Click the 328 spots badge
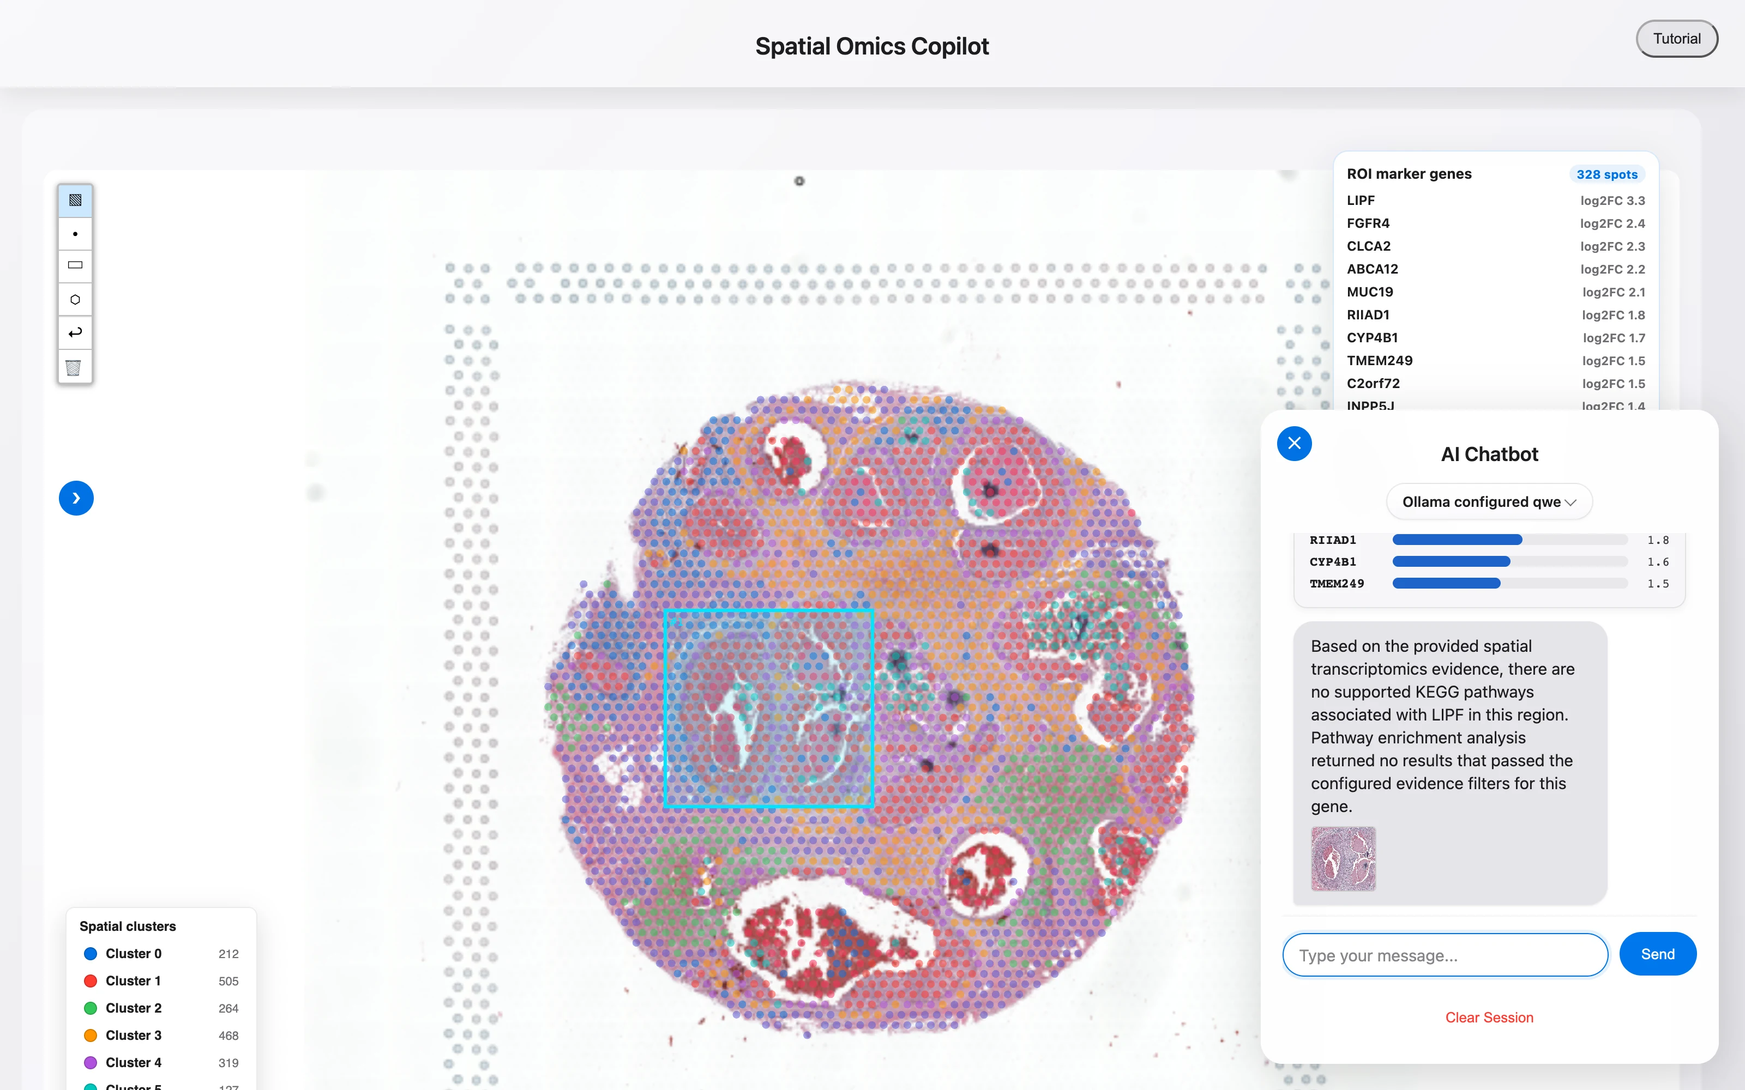Image resolution: width=1745 pixels, height=1090 pixels. 1606,174
